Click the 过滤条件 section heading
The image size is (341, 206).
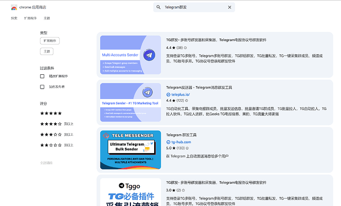pyautogui.click(x=47, y=68)
